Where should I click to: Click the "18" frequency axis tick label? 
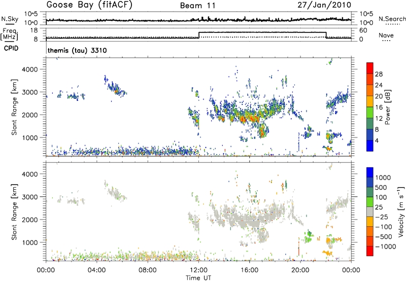tap(34, 30)
